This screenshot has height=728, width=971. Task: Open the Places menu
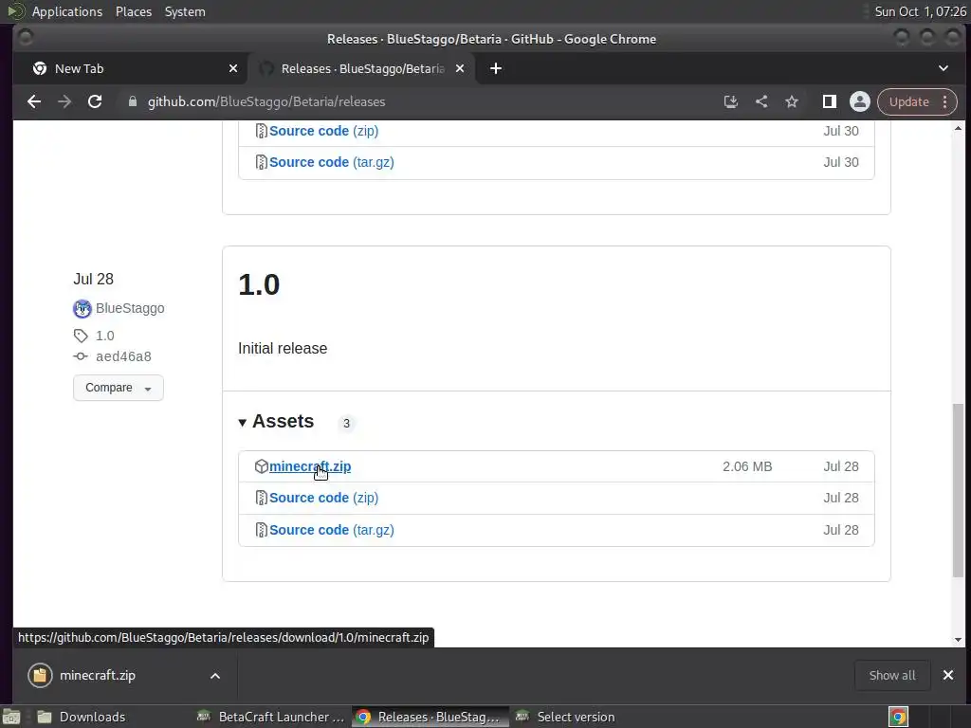(134, 11)
